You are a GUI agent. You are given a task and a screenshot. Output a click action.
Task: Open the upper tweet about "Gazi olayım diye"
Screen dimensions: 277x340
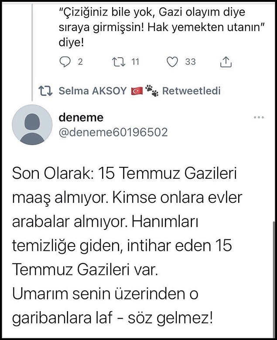[x=162, y=27]
